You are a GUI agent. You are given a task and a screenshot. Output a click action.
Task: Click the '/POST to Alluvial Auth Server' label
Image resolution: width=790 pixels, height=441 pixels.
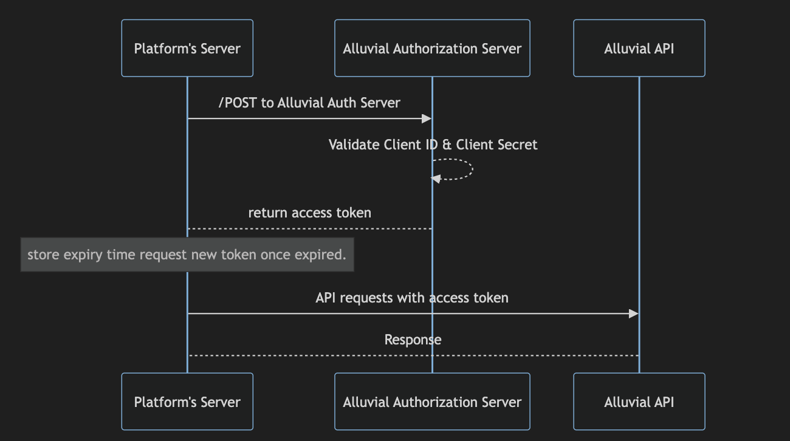pos(309,103)
